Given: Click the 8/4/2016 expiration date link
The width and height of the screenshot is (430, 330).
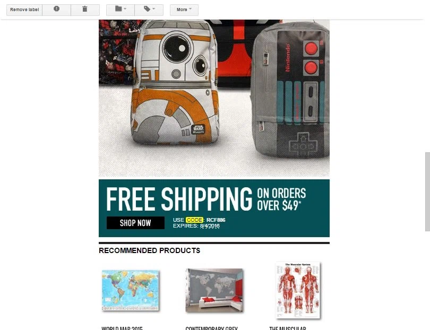Looking at the screenshot, I should (x=210, y=226).
